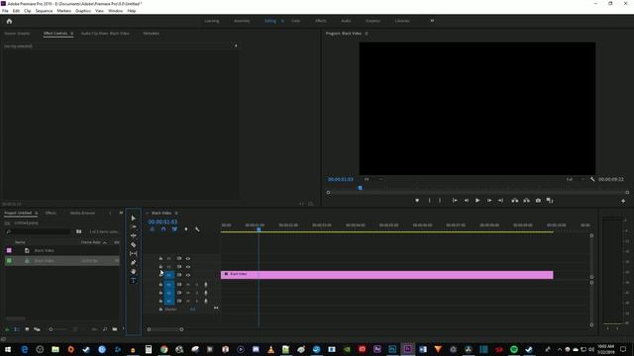Export frame with camera icon
Image resolution: width=634 pixels, height=356 pixels.
538,200
